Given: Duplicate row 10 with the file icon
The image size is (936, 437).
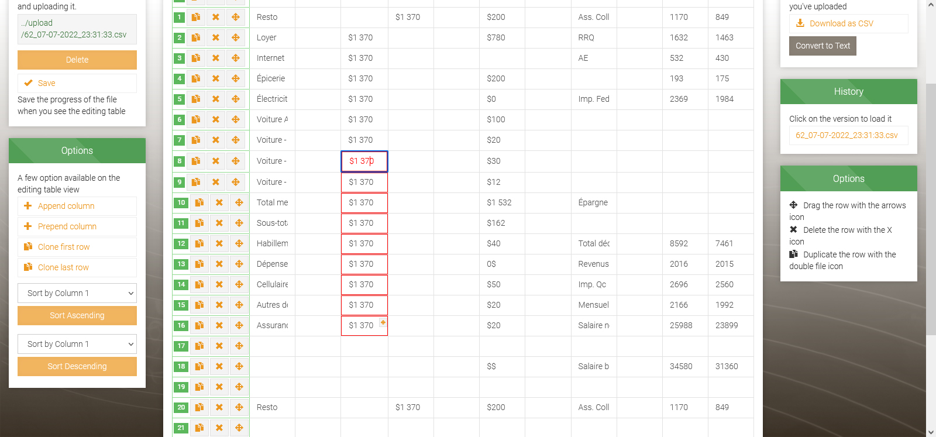Looking at the screenshot, I should coord(199,202).
